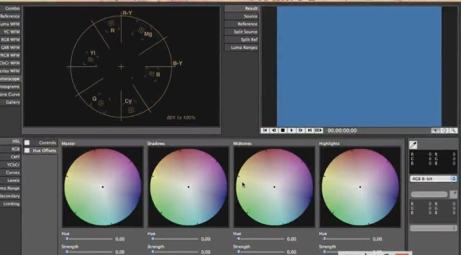Toggle the arrow button under the preview
Viewport: 461px width, 255px height.
click(x=435, y=131)
